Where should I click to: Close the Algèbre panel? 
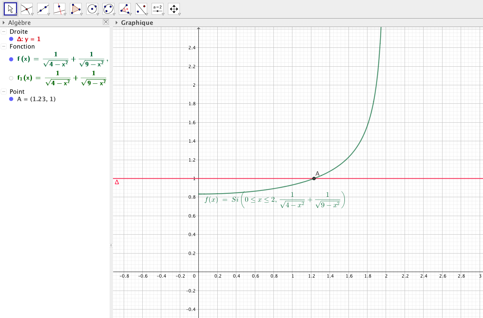pos(106,22)
